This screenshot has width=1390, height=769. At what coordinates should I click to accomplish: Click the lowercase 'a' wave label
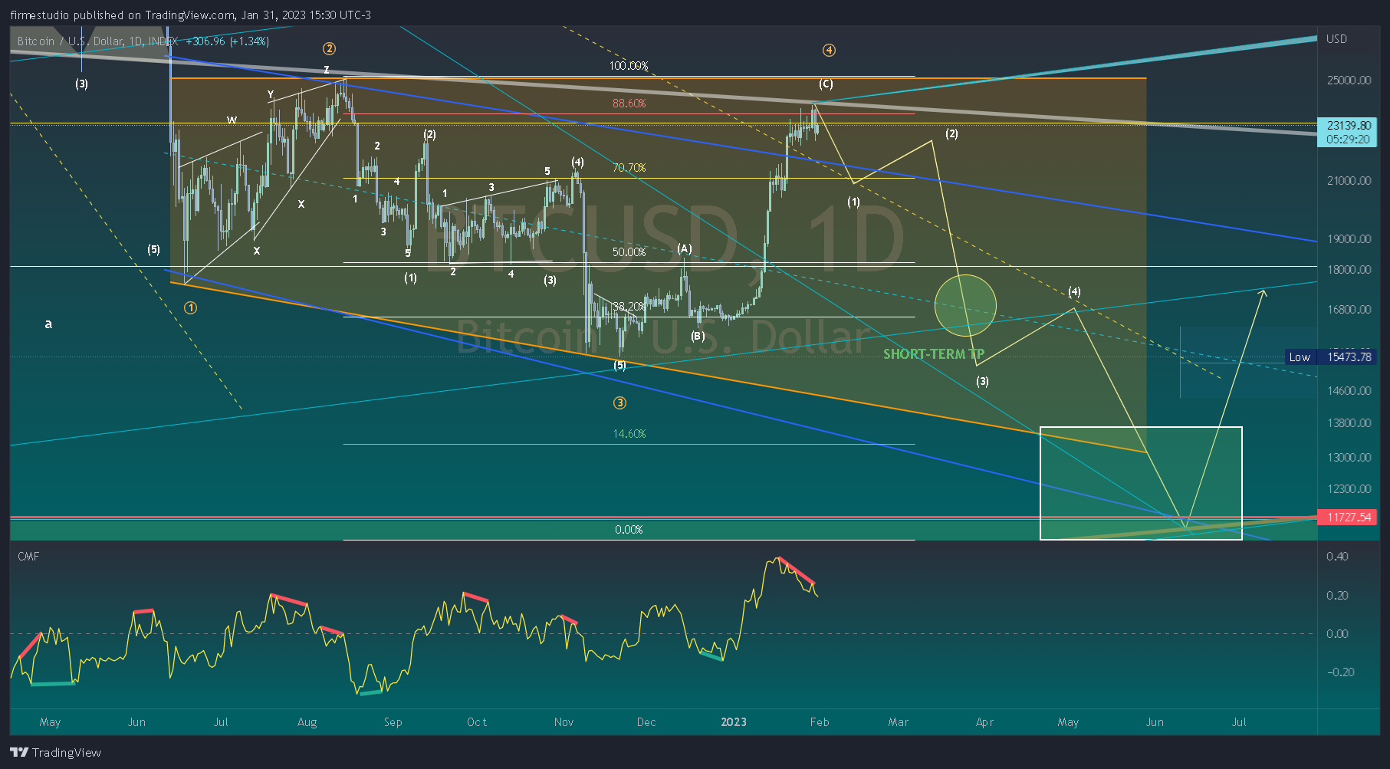(x=48, y=324)
